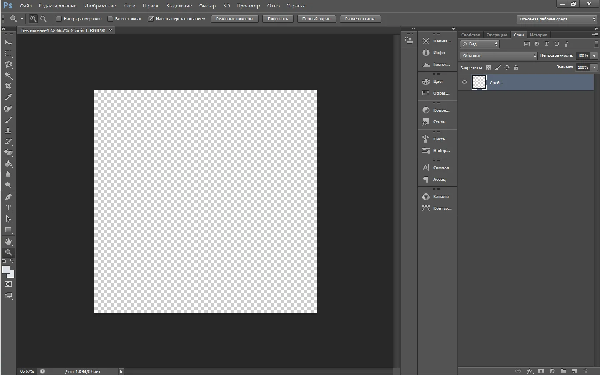Enable the 'Во всех окнах' checkbox
The width and height of the screenshot is (600, 375).
click(110, 19)
